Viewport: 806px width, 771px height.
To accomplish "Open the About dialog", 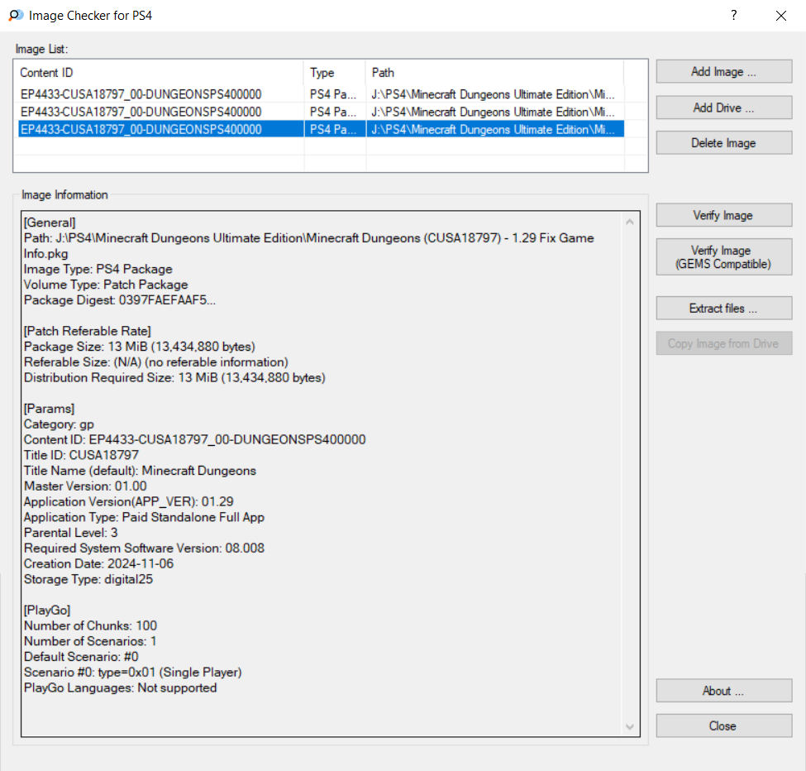I will click(724, 691).
